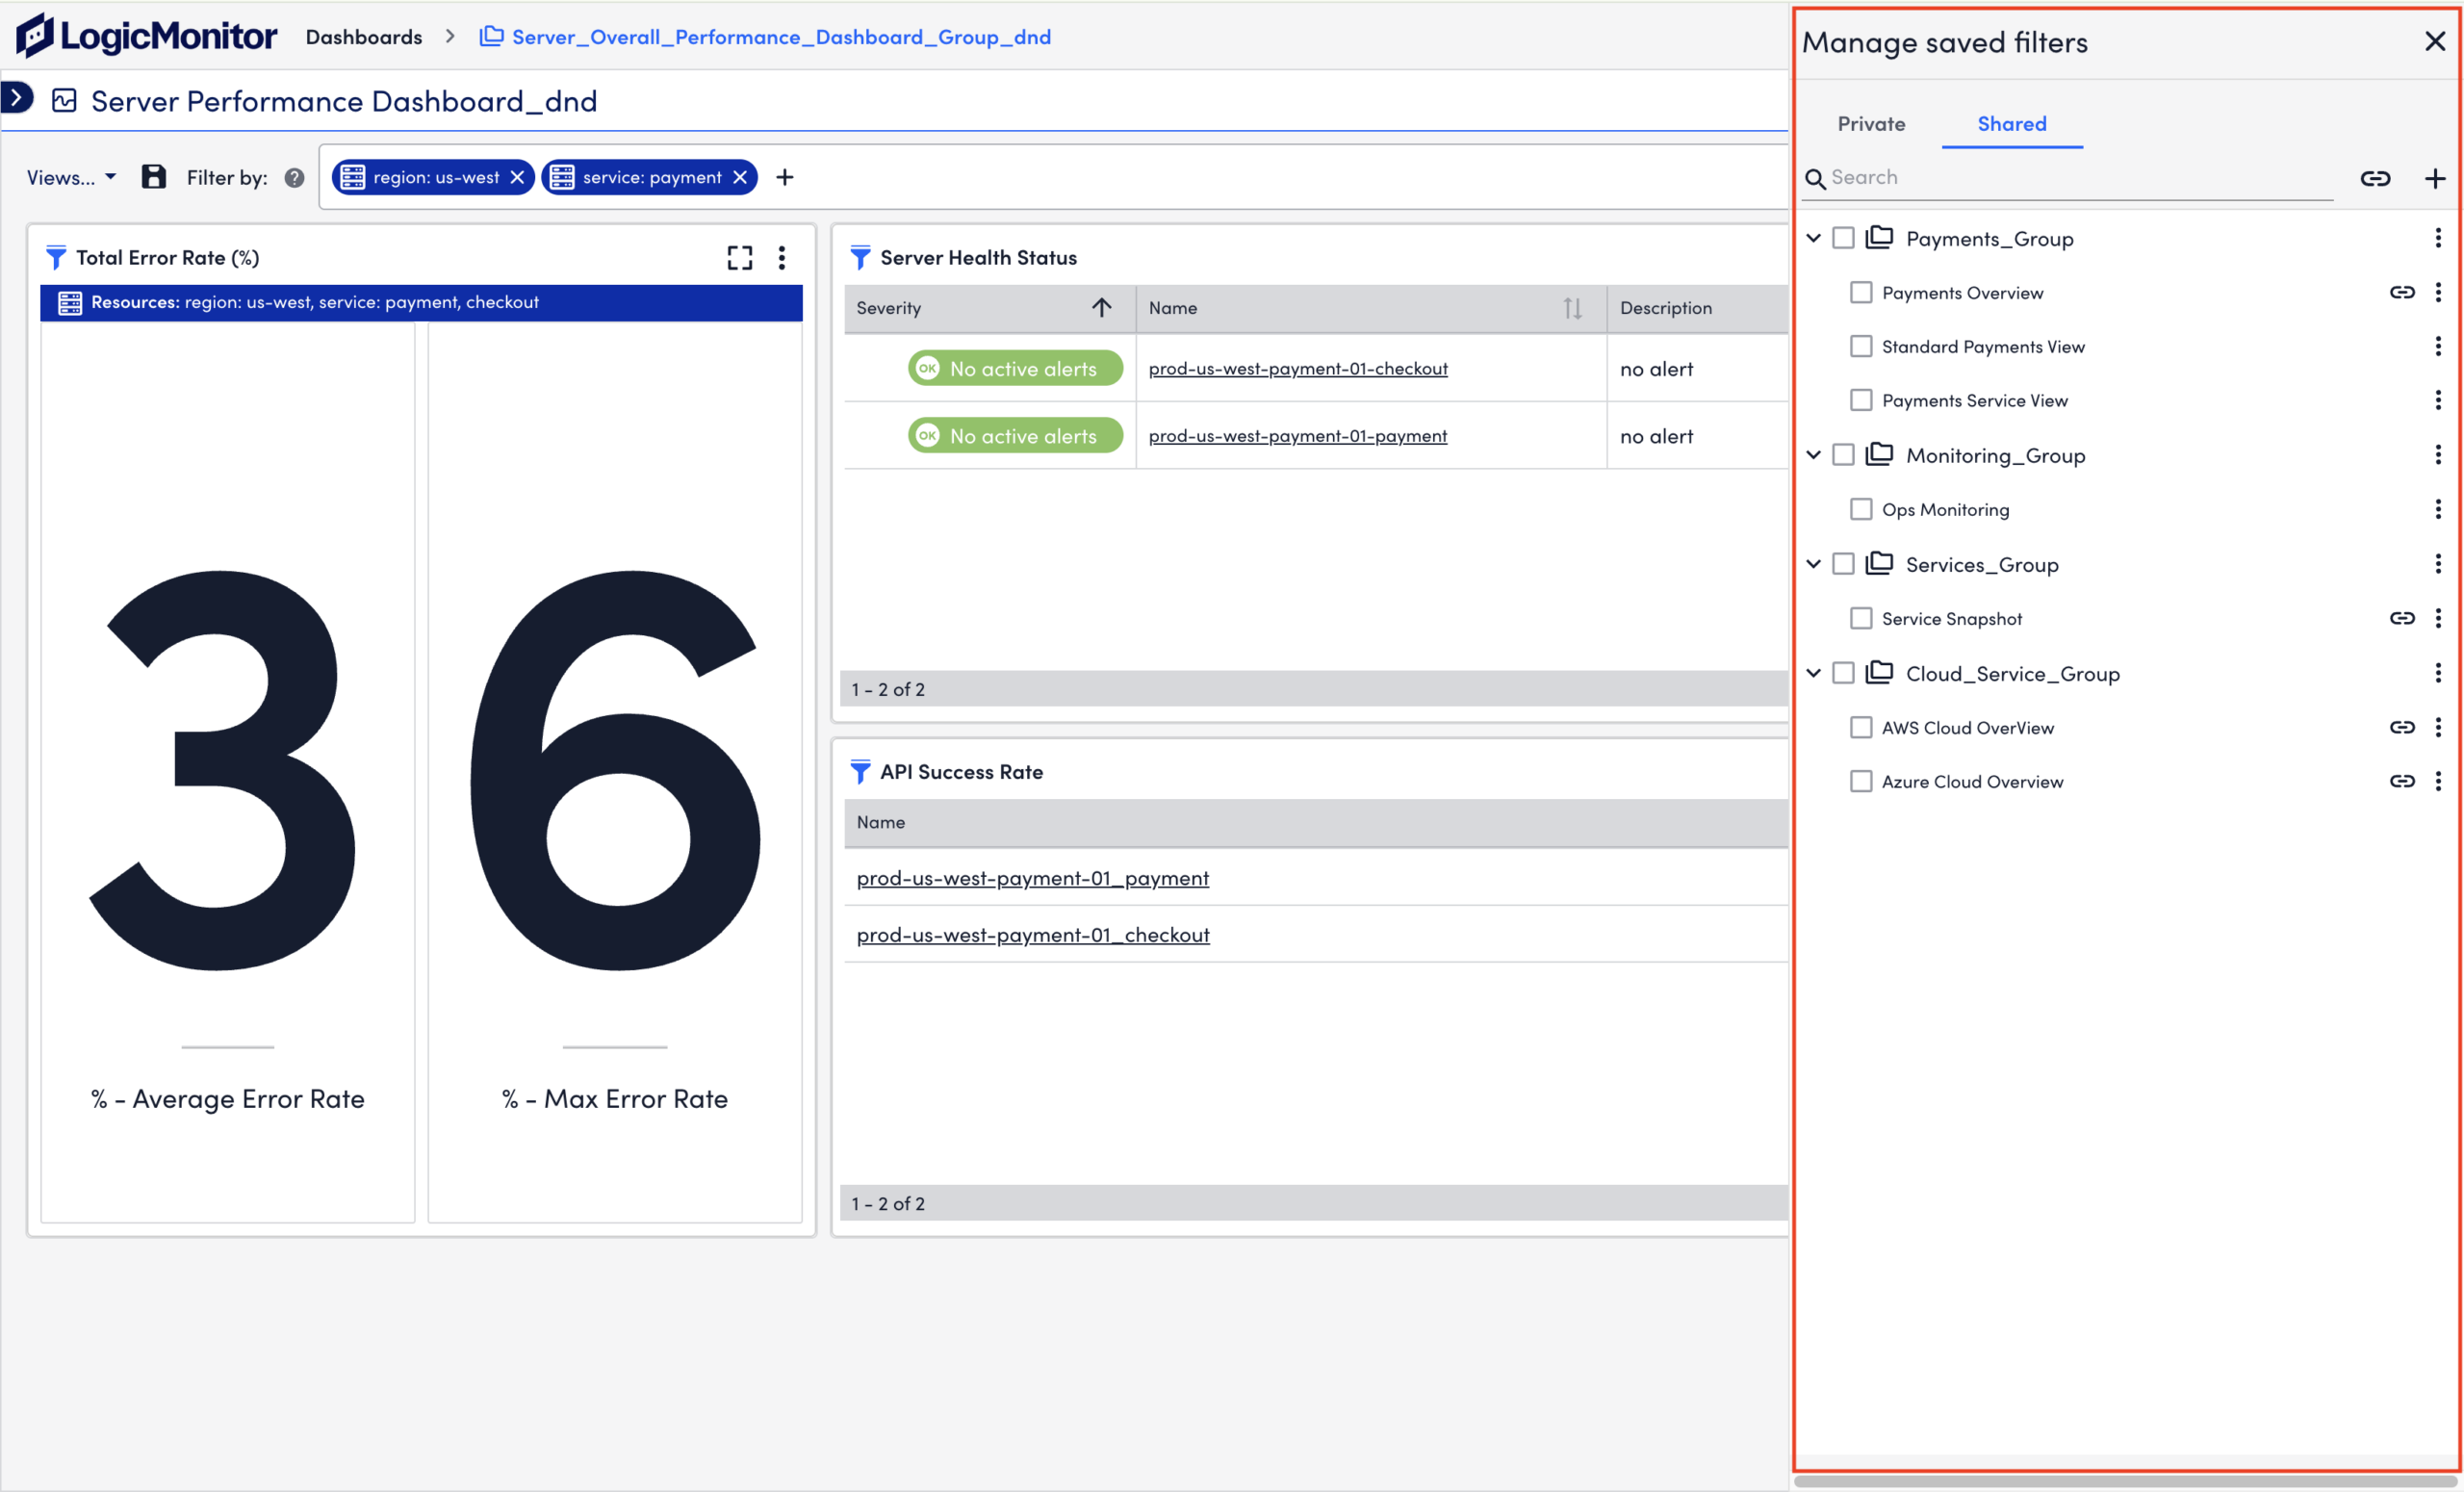This screenshot has height=1492, width=2464.
Task: Open prod-us-west-payment-01_payment API link
Action: [x=1033, y=877]
